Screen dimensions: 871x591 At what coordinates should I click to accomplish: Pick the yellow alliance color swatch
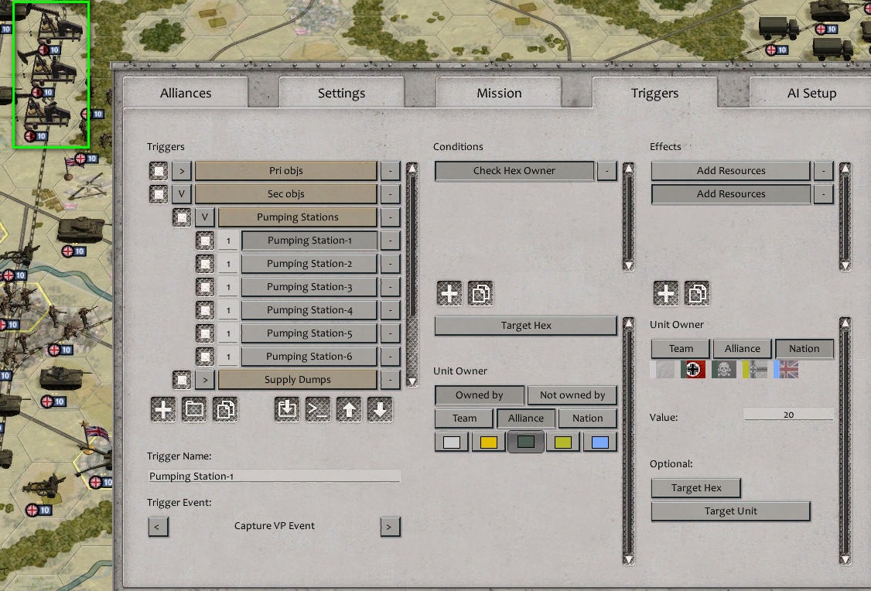click(x=488, y=442)
